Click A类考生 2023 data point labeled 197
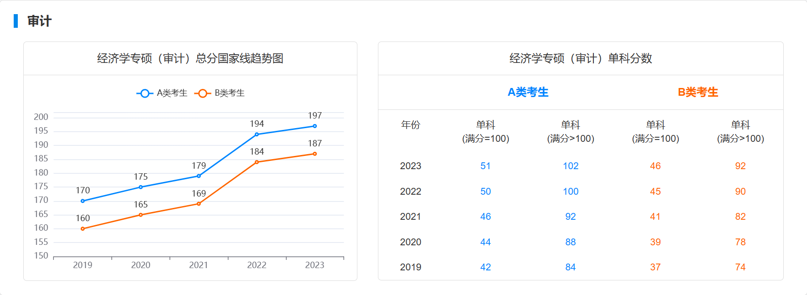Screen dimensions: 807x295 coord(314,126)
